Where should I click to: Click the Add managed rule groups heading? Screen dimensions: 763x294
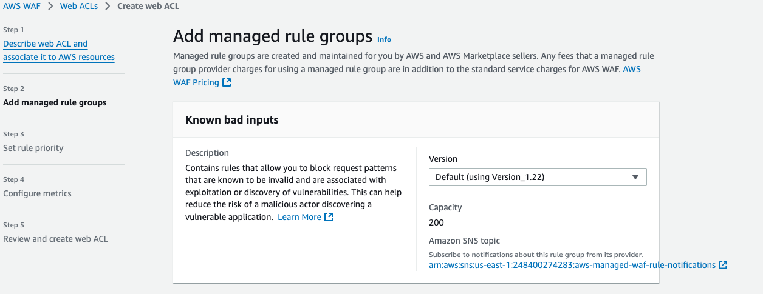click(273, 36)
